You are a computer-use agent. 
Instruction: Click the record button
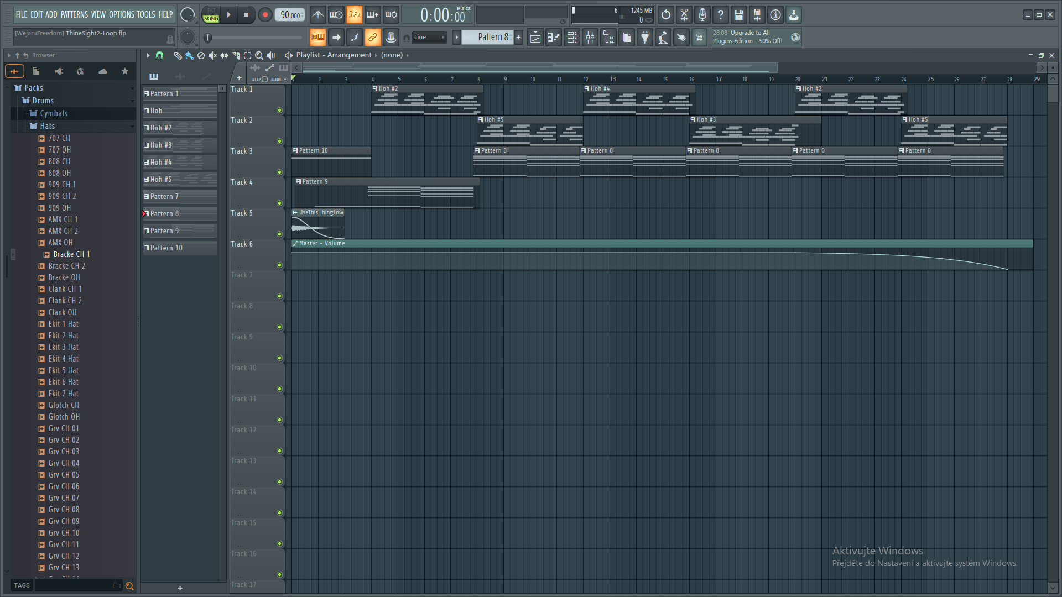[x=265, y=15]
